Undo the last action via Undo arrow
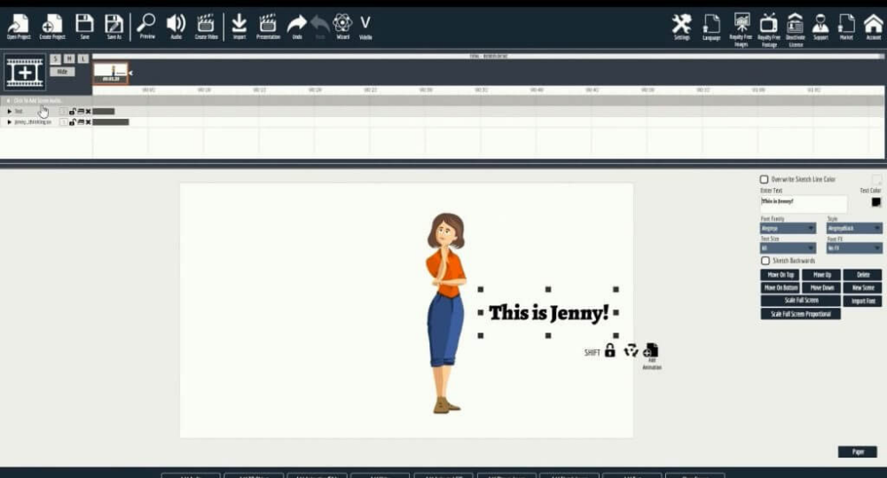887x478 pixels. [296, 27]
